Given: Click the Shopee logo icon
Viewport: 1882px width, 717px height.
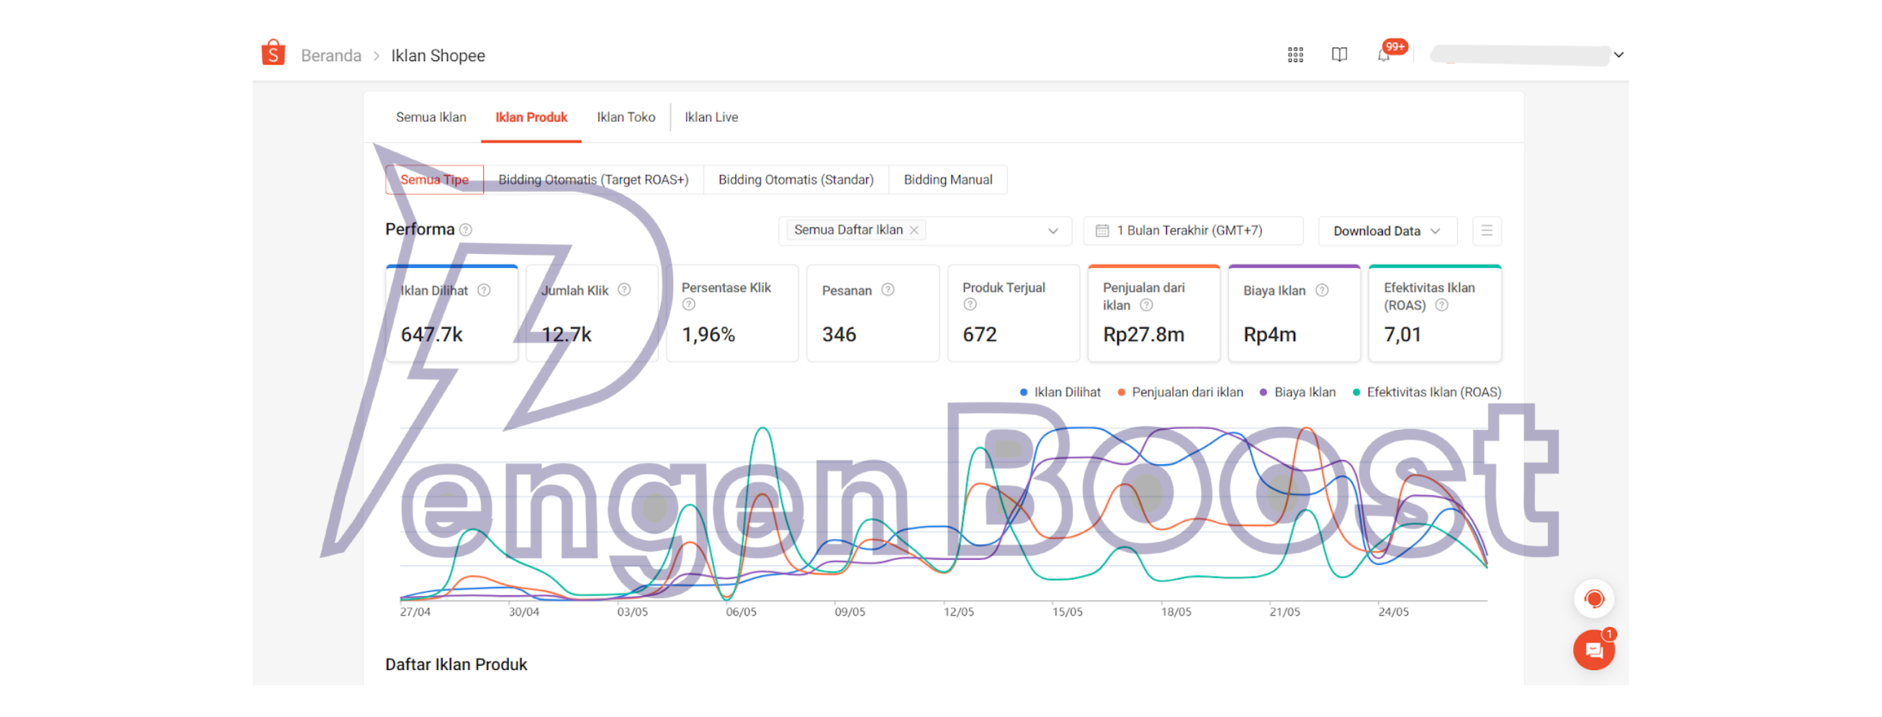Looking at the screenshot, I should coord(273,53).
